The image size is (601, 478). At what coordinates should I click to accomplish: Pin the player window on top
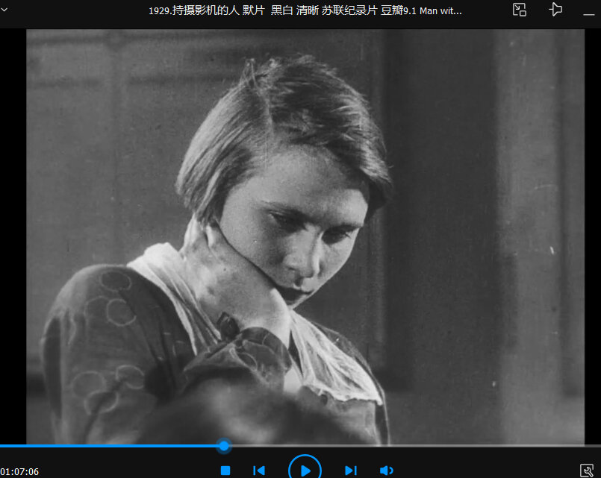pos(555,10)
